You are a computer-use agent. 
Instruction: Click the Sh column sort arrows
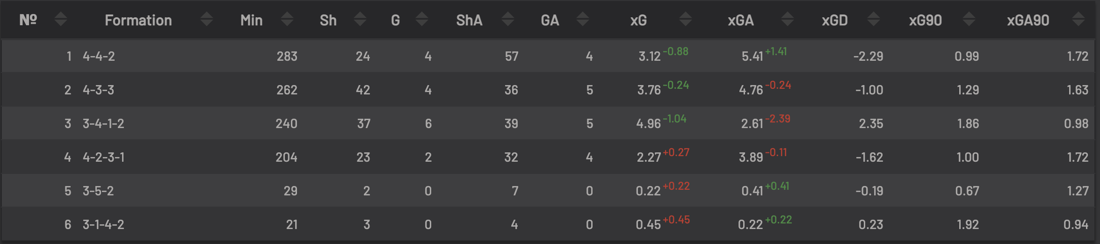360,20
